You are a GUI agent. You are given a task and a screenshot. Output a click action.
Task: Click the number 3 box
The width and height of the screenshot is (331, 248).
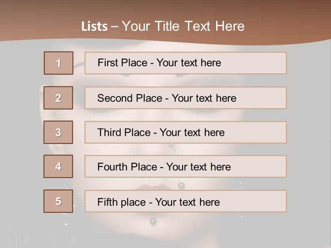58,132
